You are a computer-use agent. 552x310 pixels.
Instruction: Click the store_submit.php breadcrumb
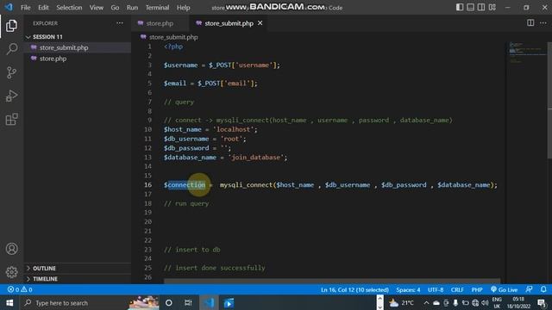(173, 37)
